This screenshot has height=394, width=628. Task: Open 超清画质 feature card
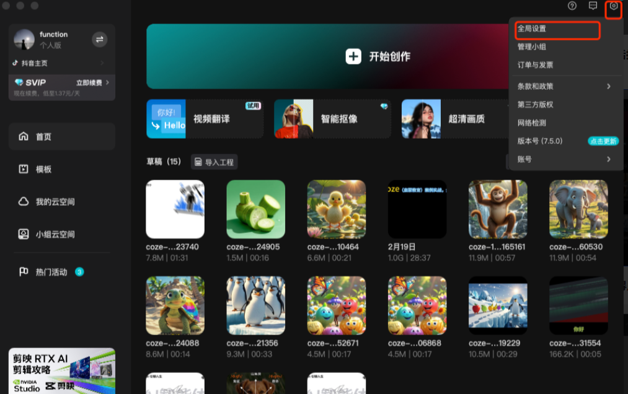[x=456, y=118]
